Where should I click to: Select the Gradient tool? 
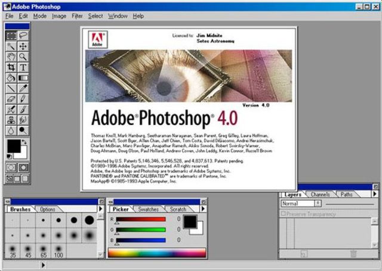pos(23,78)
